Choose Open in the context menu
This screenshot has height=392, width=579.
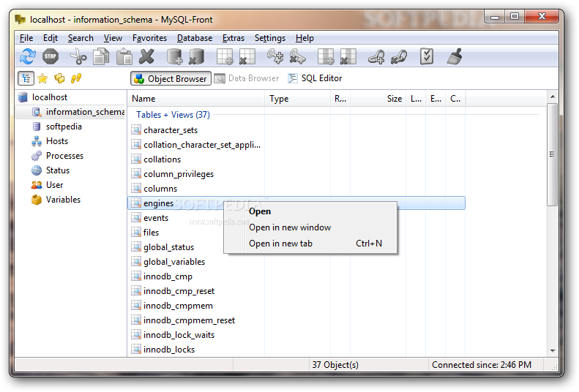tap(310, 211)
